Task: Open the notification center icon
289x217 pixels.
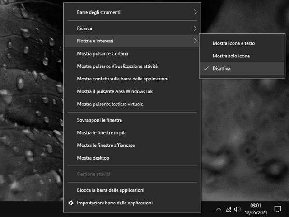Action: pyautogui.click(x=278, y=209)
